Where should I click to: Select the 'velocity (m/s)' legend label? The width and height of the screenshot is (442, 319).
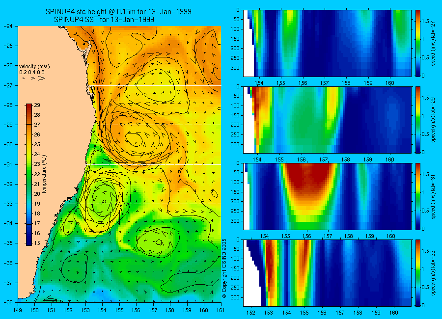34,67
